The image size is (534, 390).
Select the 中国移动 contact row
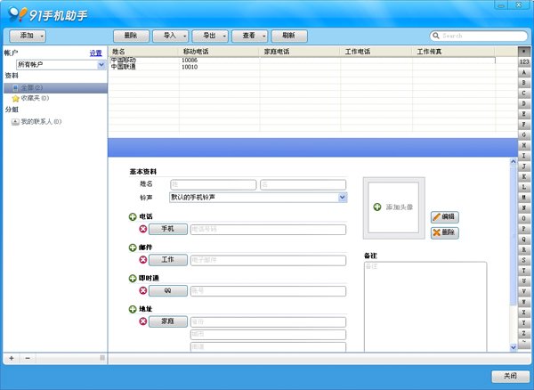point(302,61)
